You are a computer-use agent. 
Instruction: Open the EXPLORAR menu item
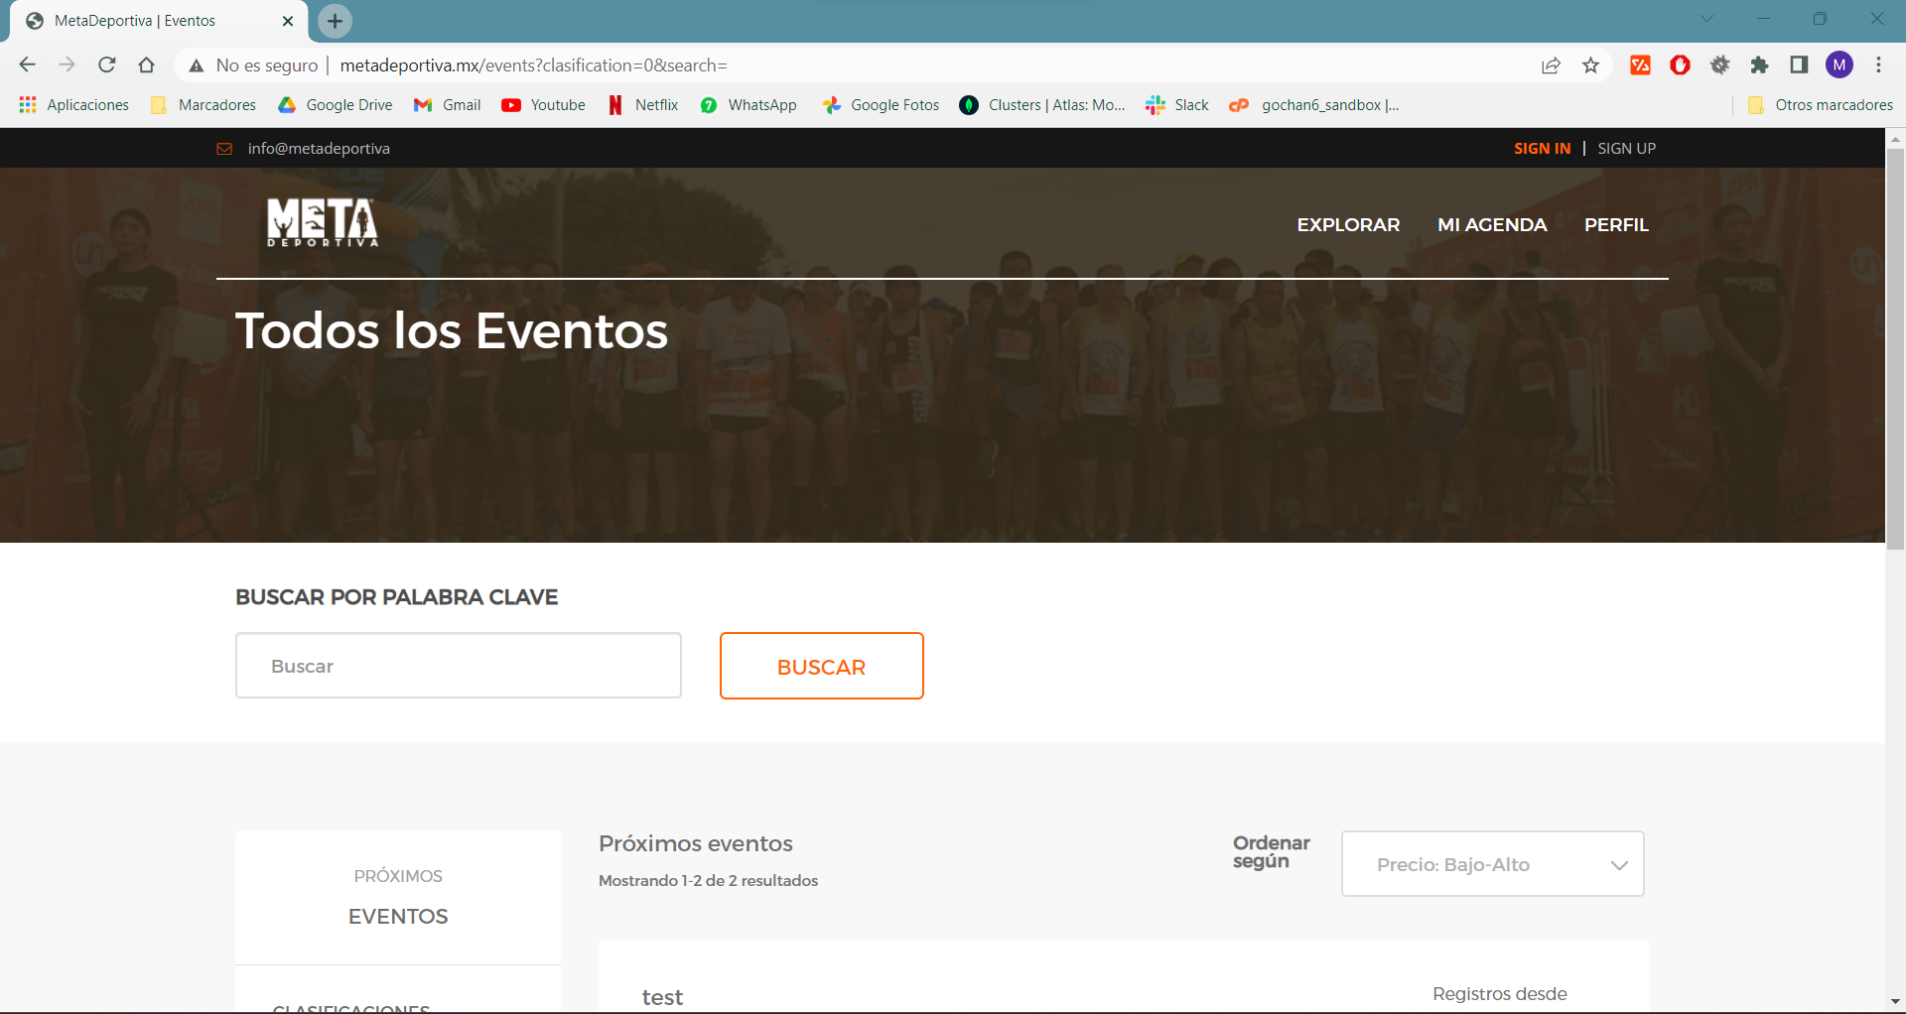[x=1348, y=225]
